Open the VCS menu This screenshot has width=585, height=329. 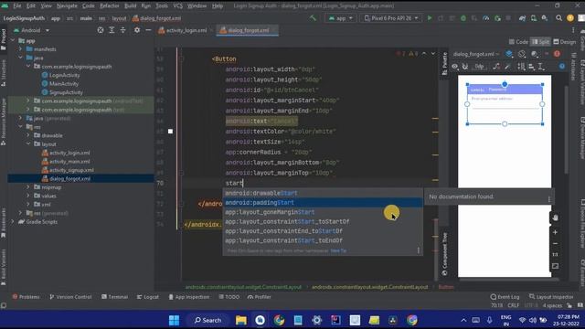(x=178, y=6)
